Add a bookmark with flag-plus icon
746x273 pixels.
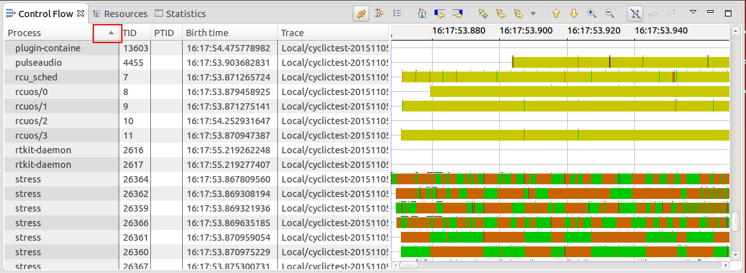pyautogui.click(x=483, y=13)
